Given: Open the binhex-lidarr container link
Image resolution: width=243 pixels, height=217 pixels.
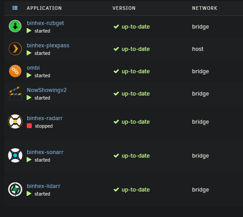Looking at the screenshot, I should tap(44, 186).
